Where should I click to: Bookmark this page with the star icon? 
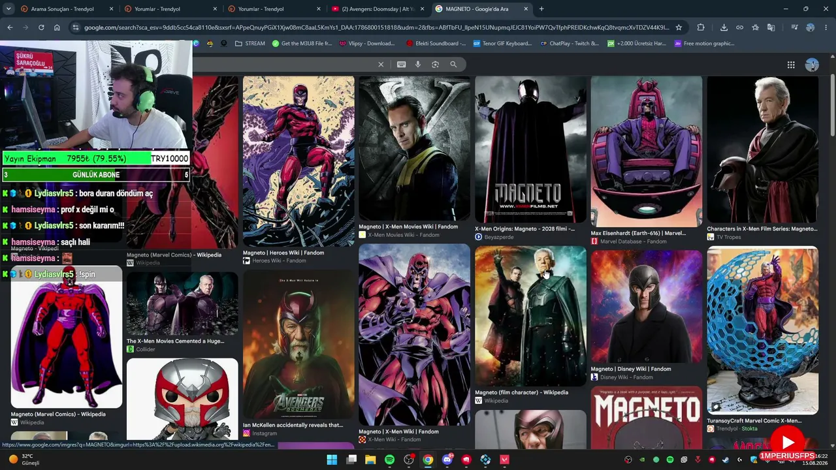point(679,27)
